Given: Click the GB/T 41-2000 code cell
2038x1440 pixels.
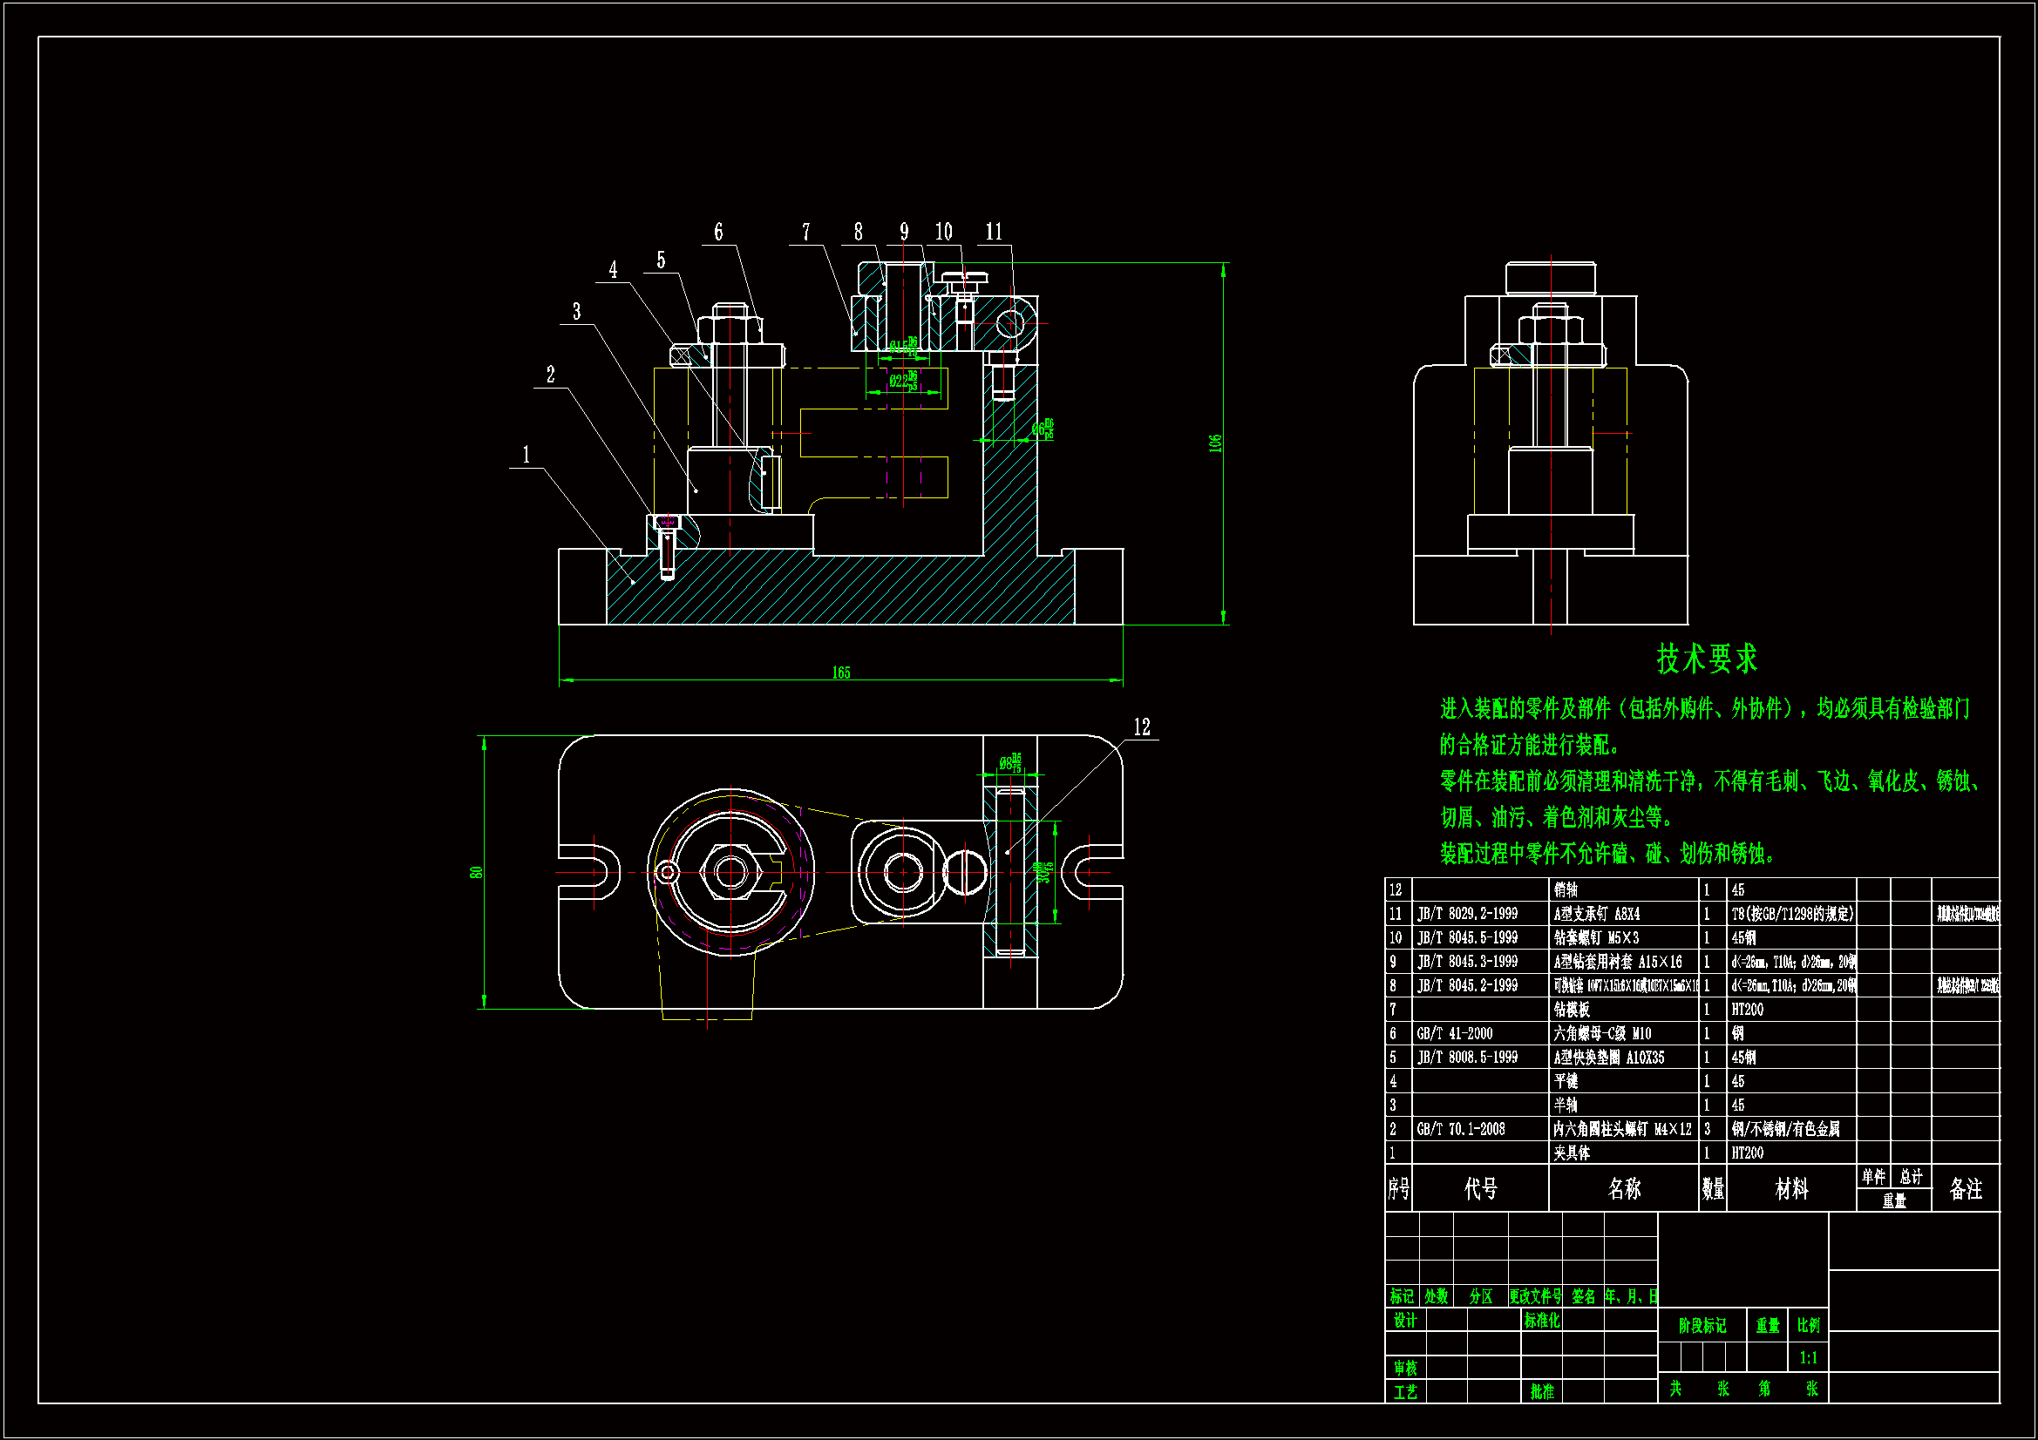Looking at the screenshot, I should click(1454, 1034).
